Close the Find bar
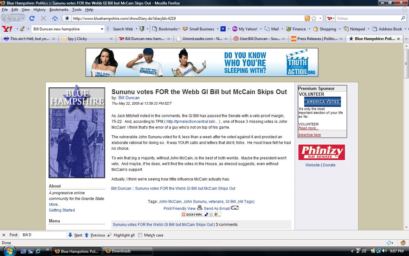The image size is (409, 256). [4, 235]
